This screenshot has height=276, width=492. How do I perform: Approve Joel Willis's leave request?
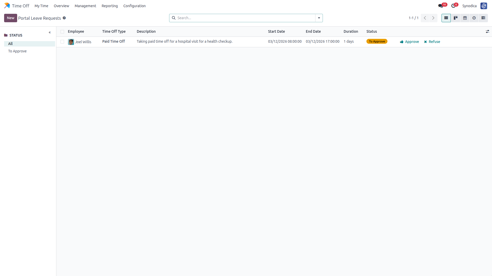[409, 42]
